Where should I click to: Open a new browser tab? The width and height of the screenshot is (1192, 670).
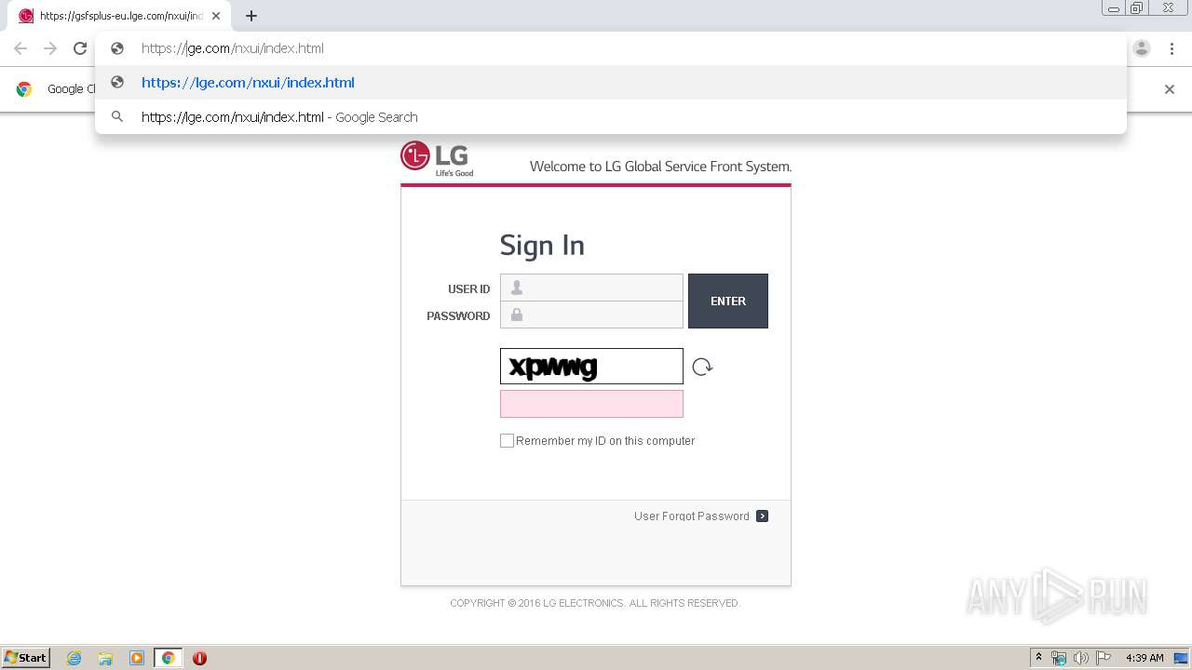pyautogui.click(x=251, y=16)
